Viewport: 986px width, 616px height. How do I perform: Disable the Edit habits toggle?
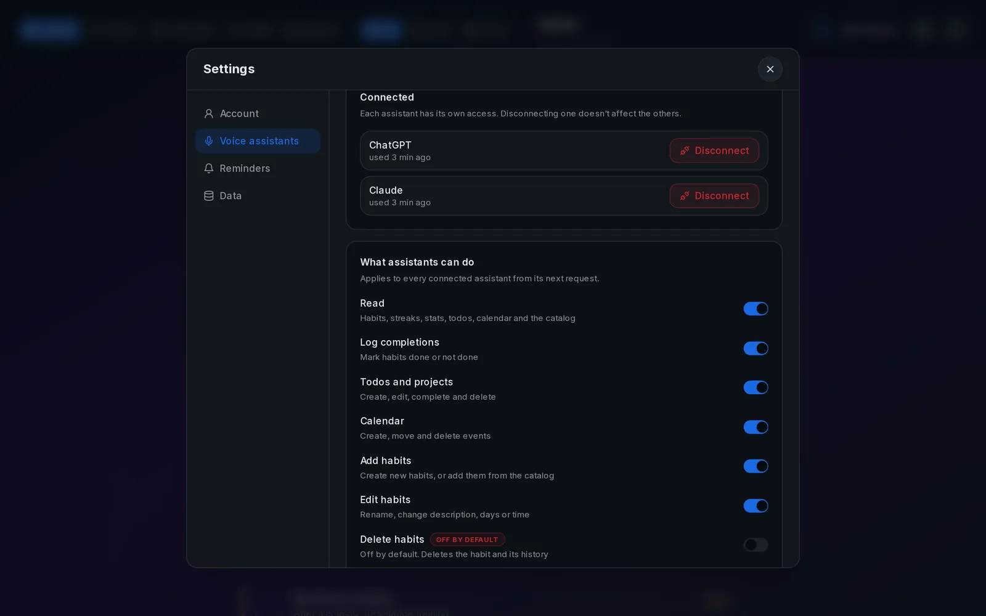(756, 506)
